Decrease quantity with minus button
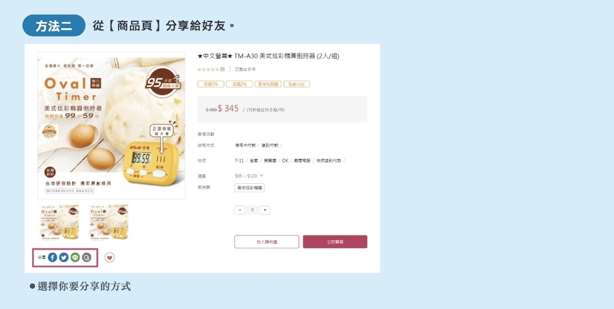 pyautogui.click(x=240, y=210)
